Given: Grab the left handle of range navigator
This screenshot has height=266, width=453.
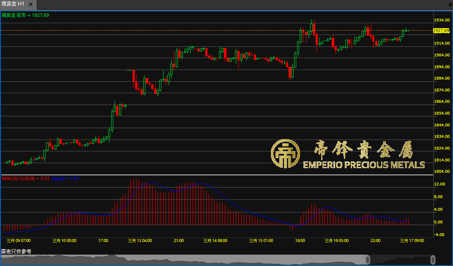Looking at the screenshot, I should [368, 259].
